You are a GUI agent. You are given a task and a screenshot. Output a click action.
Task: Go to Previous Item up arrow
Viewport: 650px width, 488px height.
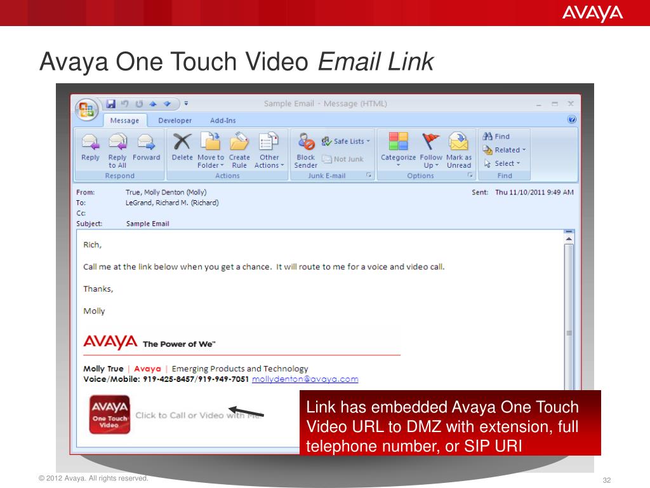153,104
